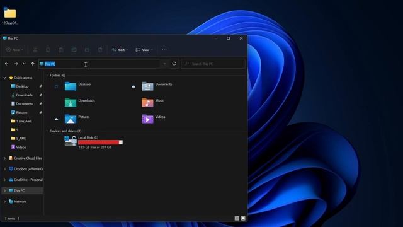This screenshot has height=227, width=403.
Task: Click the Share icon in toolbar
Action: (x=87, y=50)
